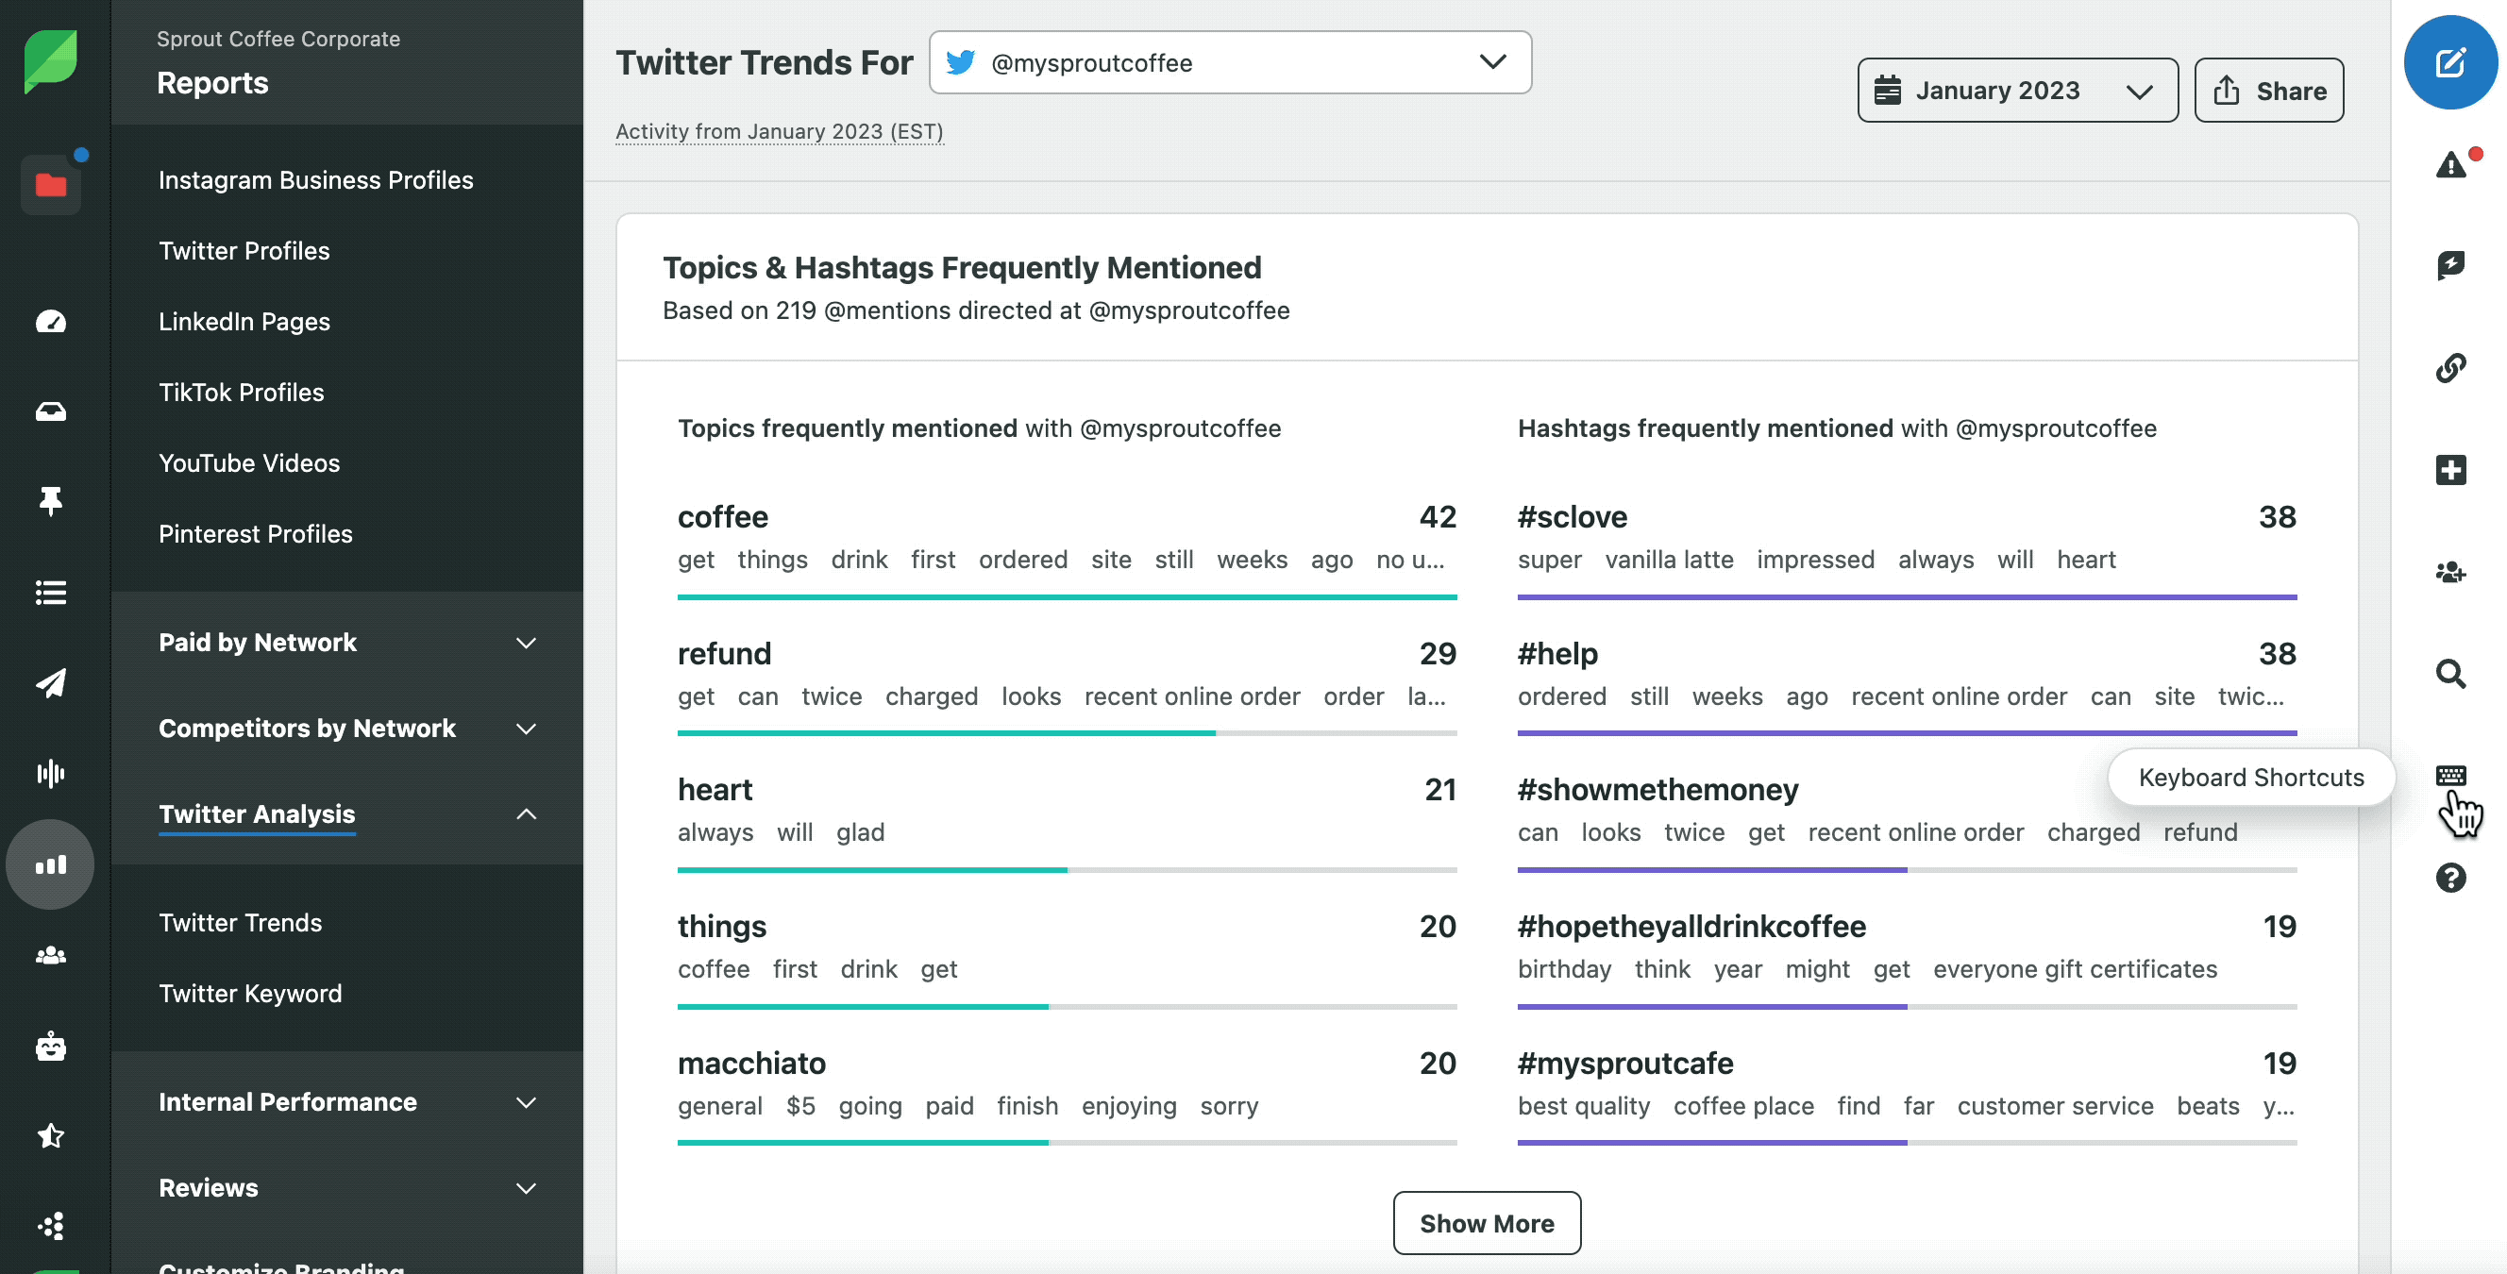Click the '#sclove' hashtag heading
2507x1274 pixels.
pos(1572,517)
